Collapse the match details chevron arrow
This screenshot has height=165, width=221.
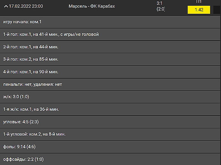(6, 6)
